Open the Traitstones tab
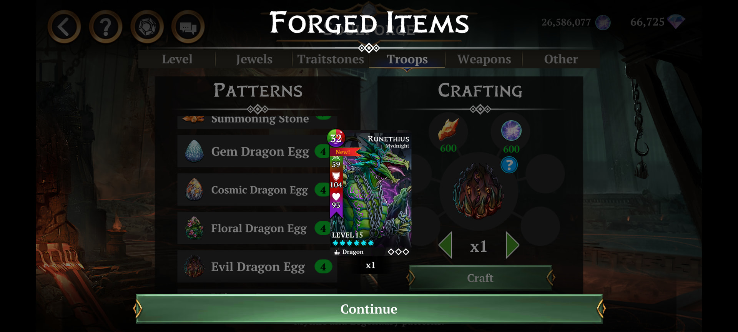 click(331, 59)
